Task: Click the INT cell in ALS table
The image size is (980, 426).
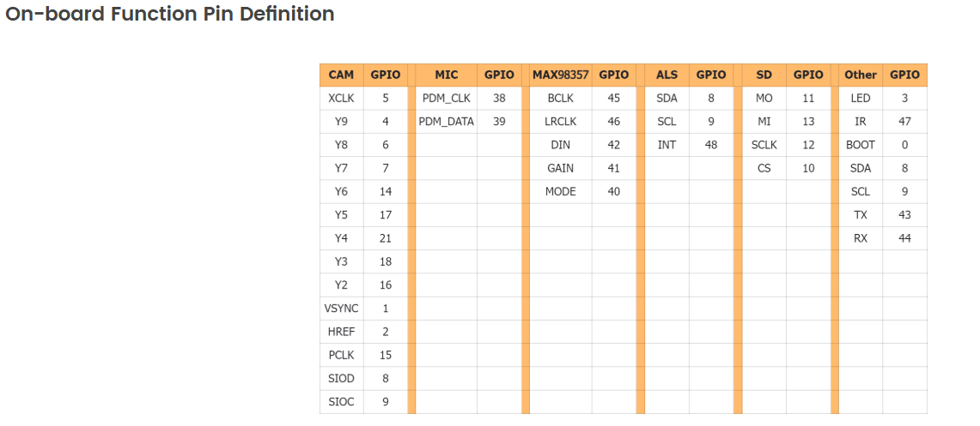Action: (667, 145)
